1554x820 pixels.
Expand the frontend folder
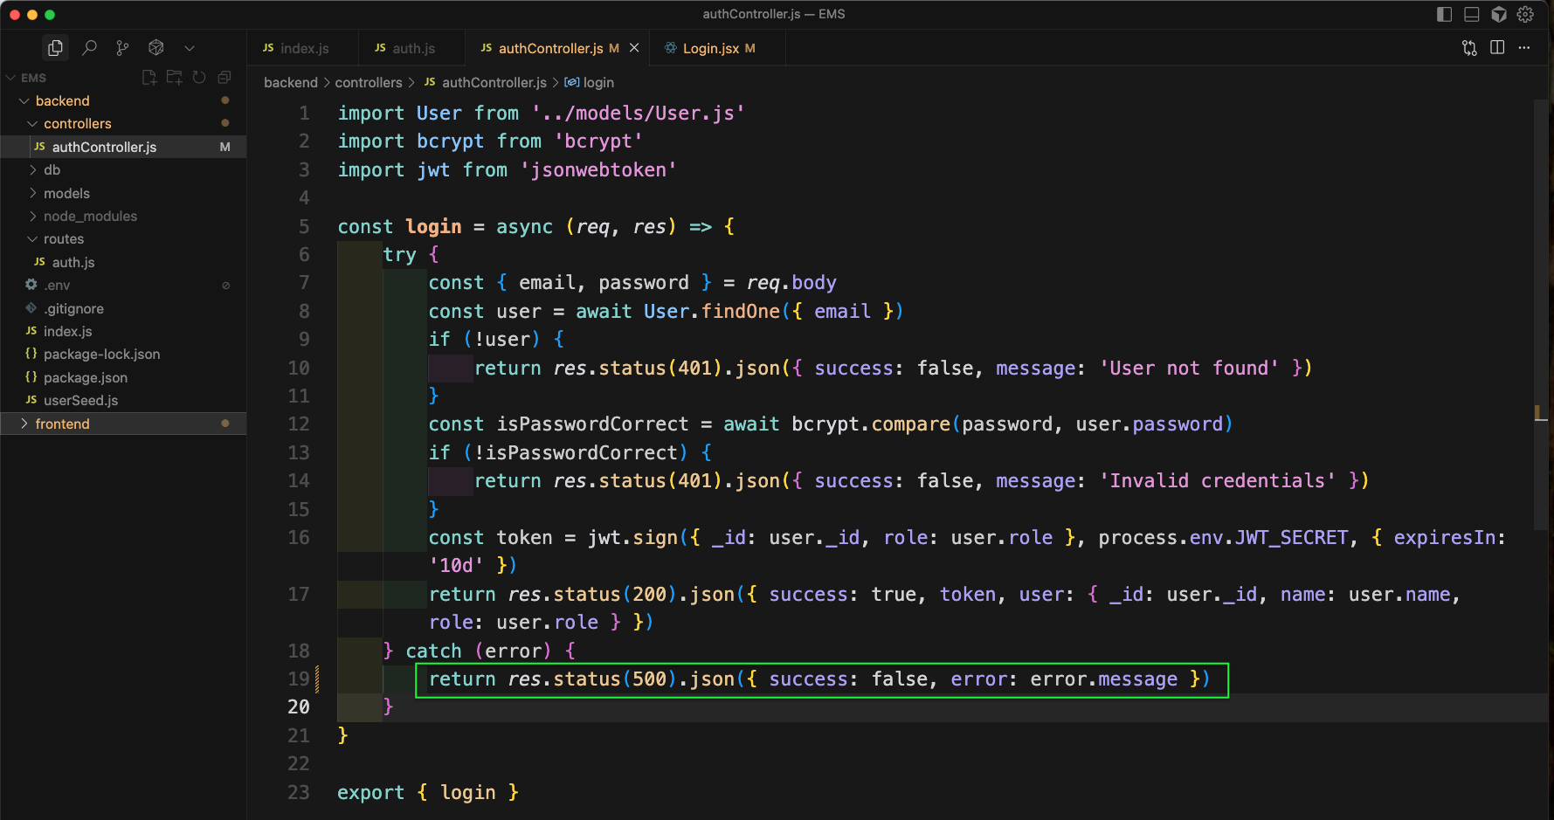click(123, 424)
